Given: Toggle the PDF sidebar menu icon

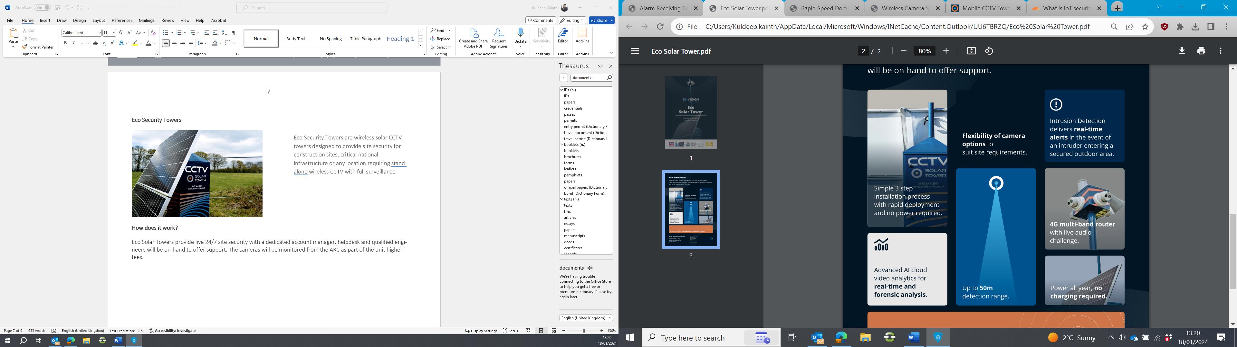Looking at the screenshot, I should click(635, 51).
